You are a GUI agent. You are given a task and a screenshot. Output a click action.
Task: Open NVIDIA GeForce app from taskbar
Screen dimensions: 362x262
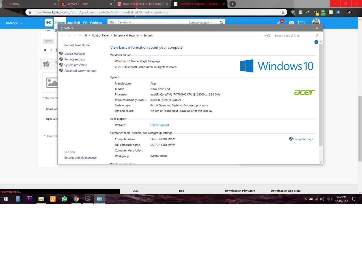[x=88, y=199]
